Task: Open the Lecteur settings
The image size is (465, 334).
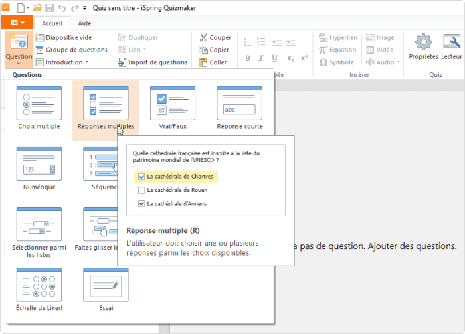Action: point(452,47)
